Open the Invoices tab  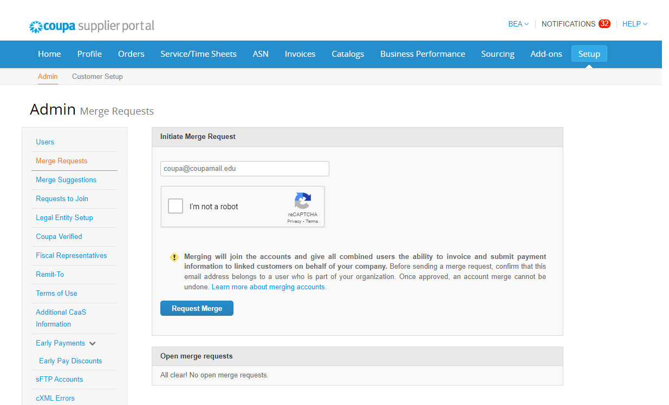(300, 54)
